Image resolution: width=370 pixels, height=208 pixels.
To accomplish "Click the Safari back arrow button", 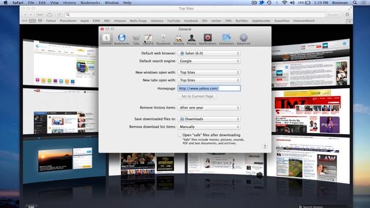I will click(x=25, y=14).
